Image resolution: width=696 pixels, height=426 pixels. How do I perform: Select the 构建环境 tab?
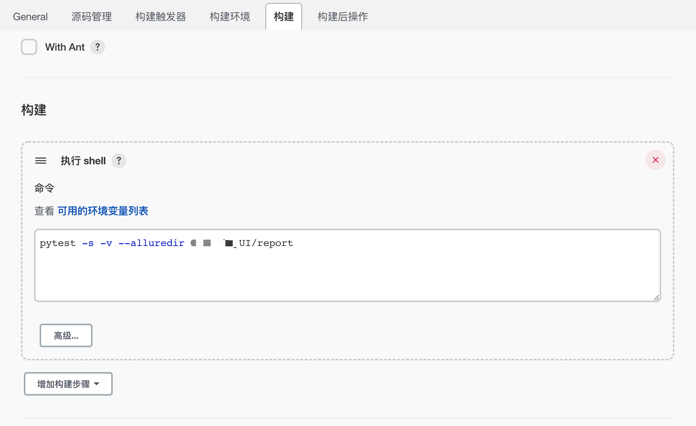pos(230,16)
